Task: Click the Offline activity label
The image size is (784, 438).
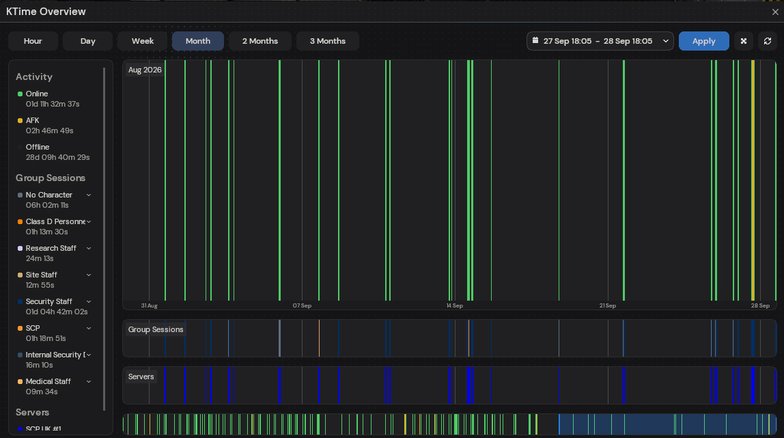Action: [38, 147]
